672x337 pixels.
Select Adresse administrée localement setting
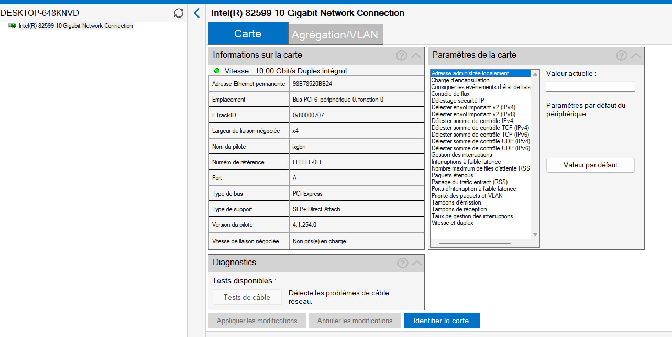(x=481, y=73)
